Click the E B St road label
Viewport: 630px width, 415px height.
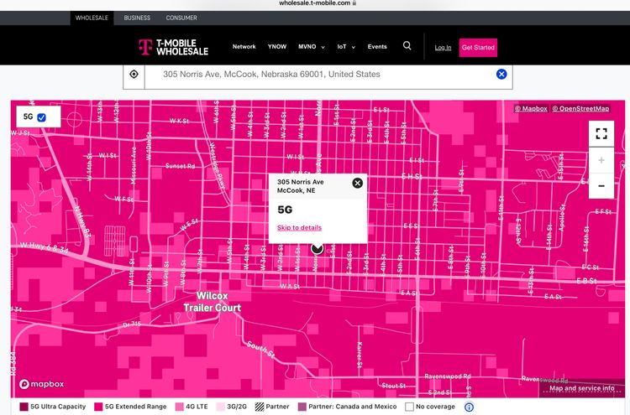click(586, 281)
